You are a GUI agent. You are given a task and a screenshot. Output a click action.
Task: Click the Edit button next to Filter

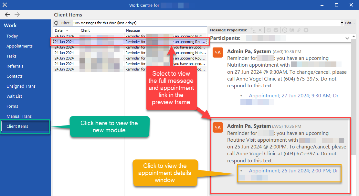350,23
